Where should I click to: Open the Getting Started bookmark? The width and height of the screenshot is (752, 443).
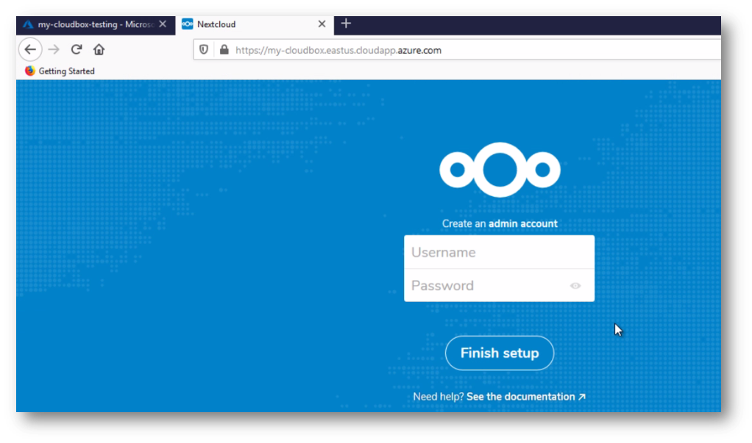(60, 71)
